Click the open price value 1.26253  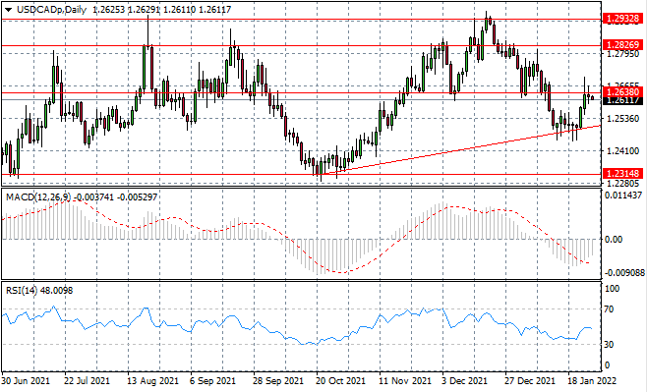[109, 10]
